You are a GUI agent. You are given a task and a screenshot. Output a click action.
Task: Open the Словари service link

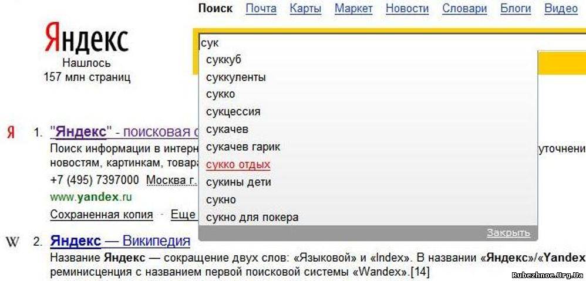pos(464,8)
